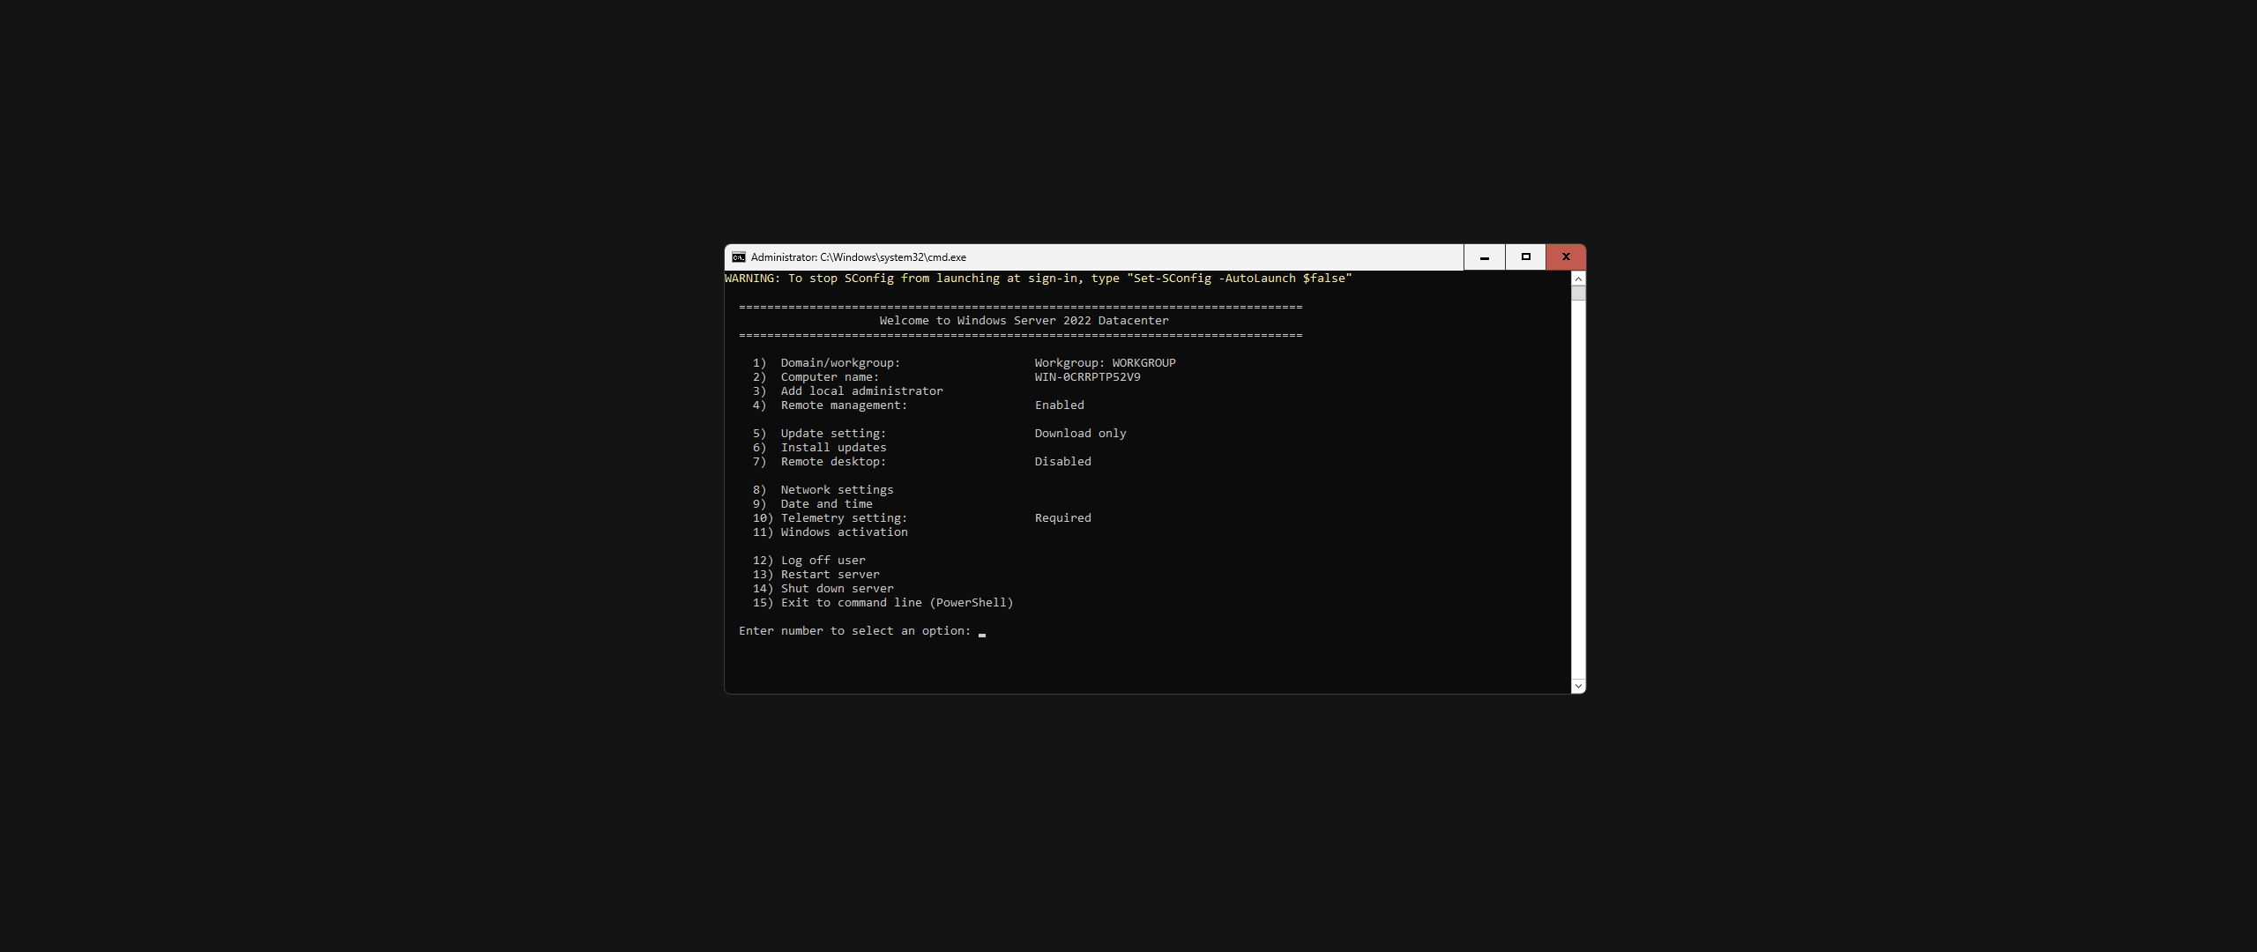Click the window title text cmd.exe
The height and width of the screenshot is (952, 2257).
858,257
